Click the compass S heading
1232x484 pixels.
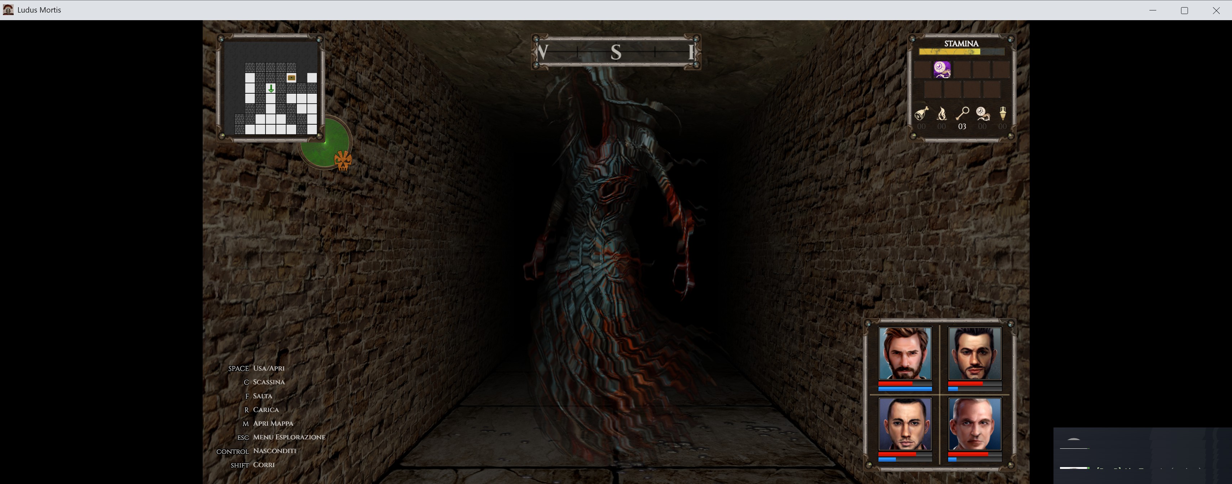616,52
